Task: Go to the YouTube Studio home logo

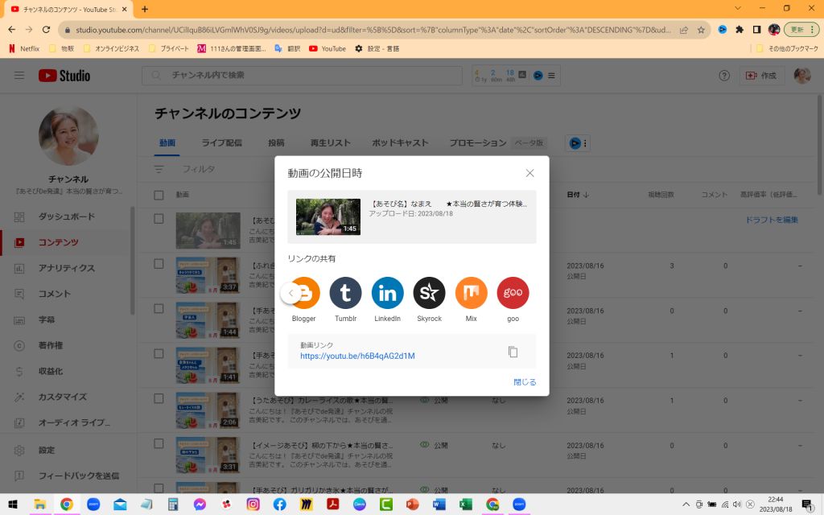Action: pyautogui.click(x=64, y=76)
